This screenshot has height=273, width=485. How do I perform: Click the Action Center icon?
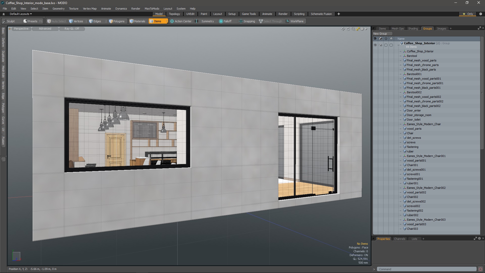(x=172, y=21)
